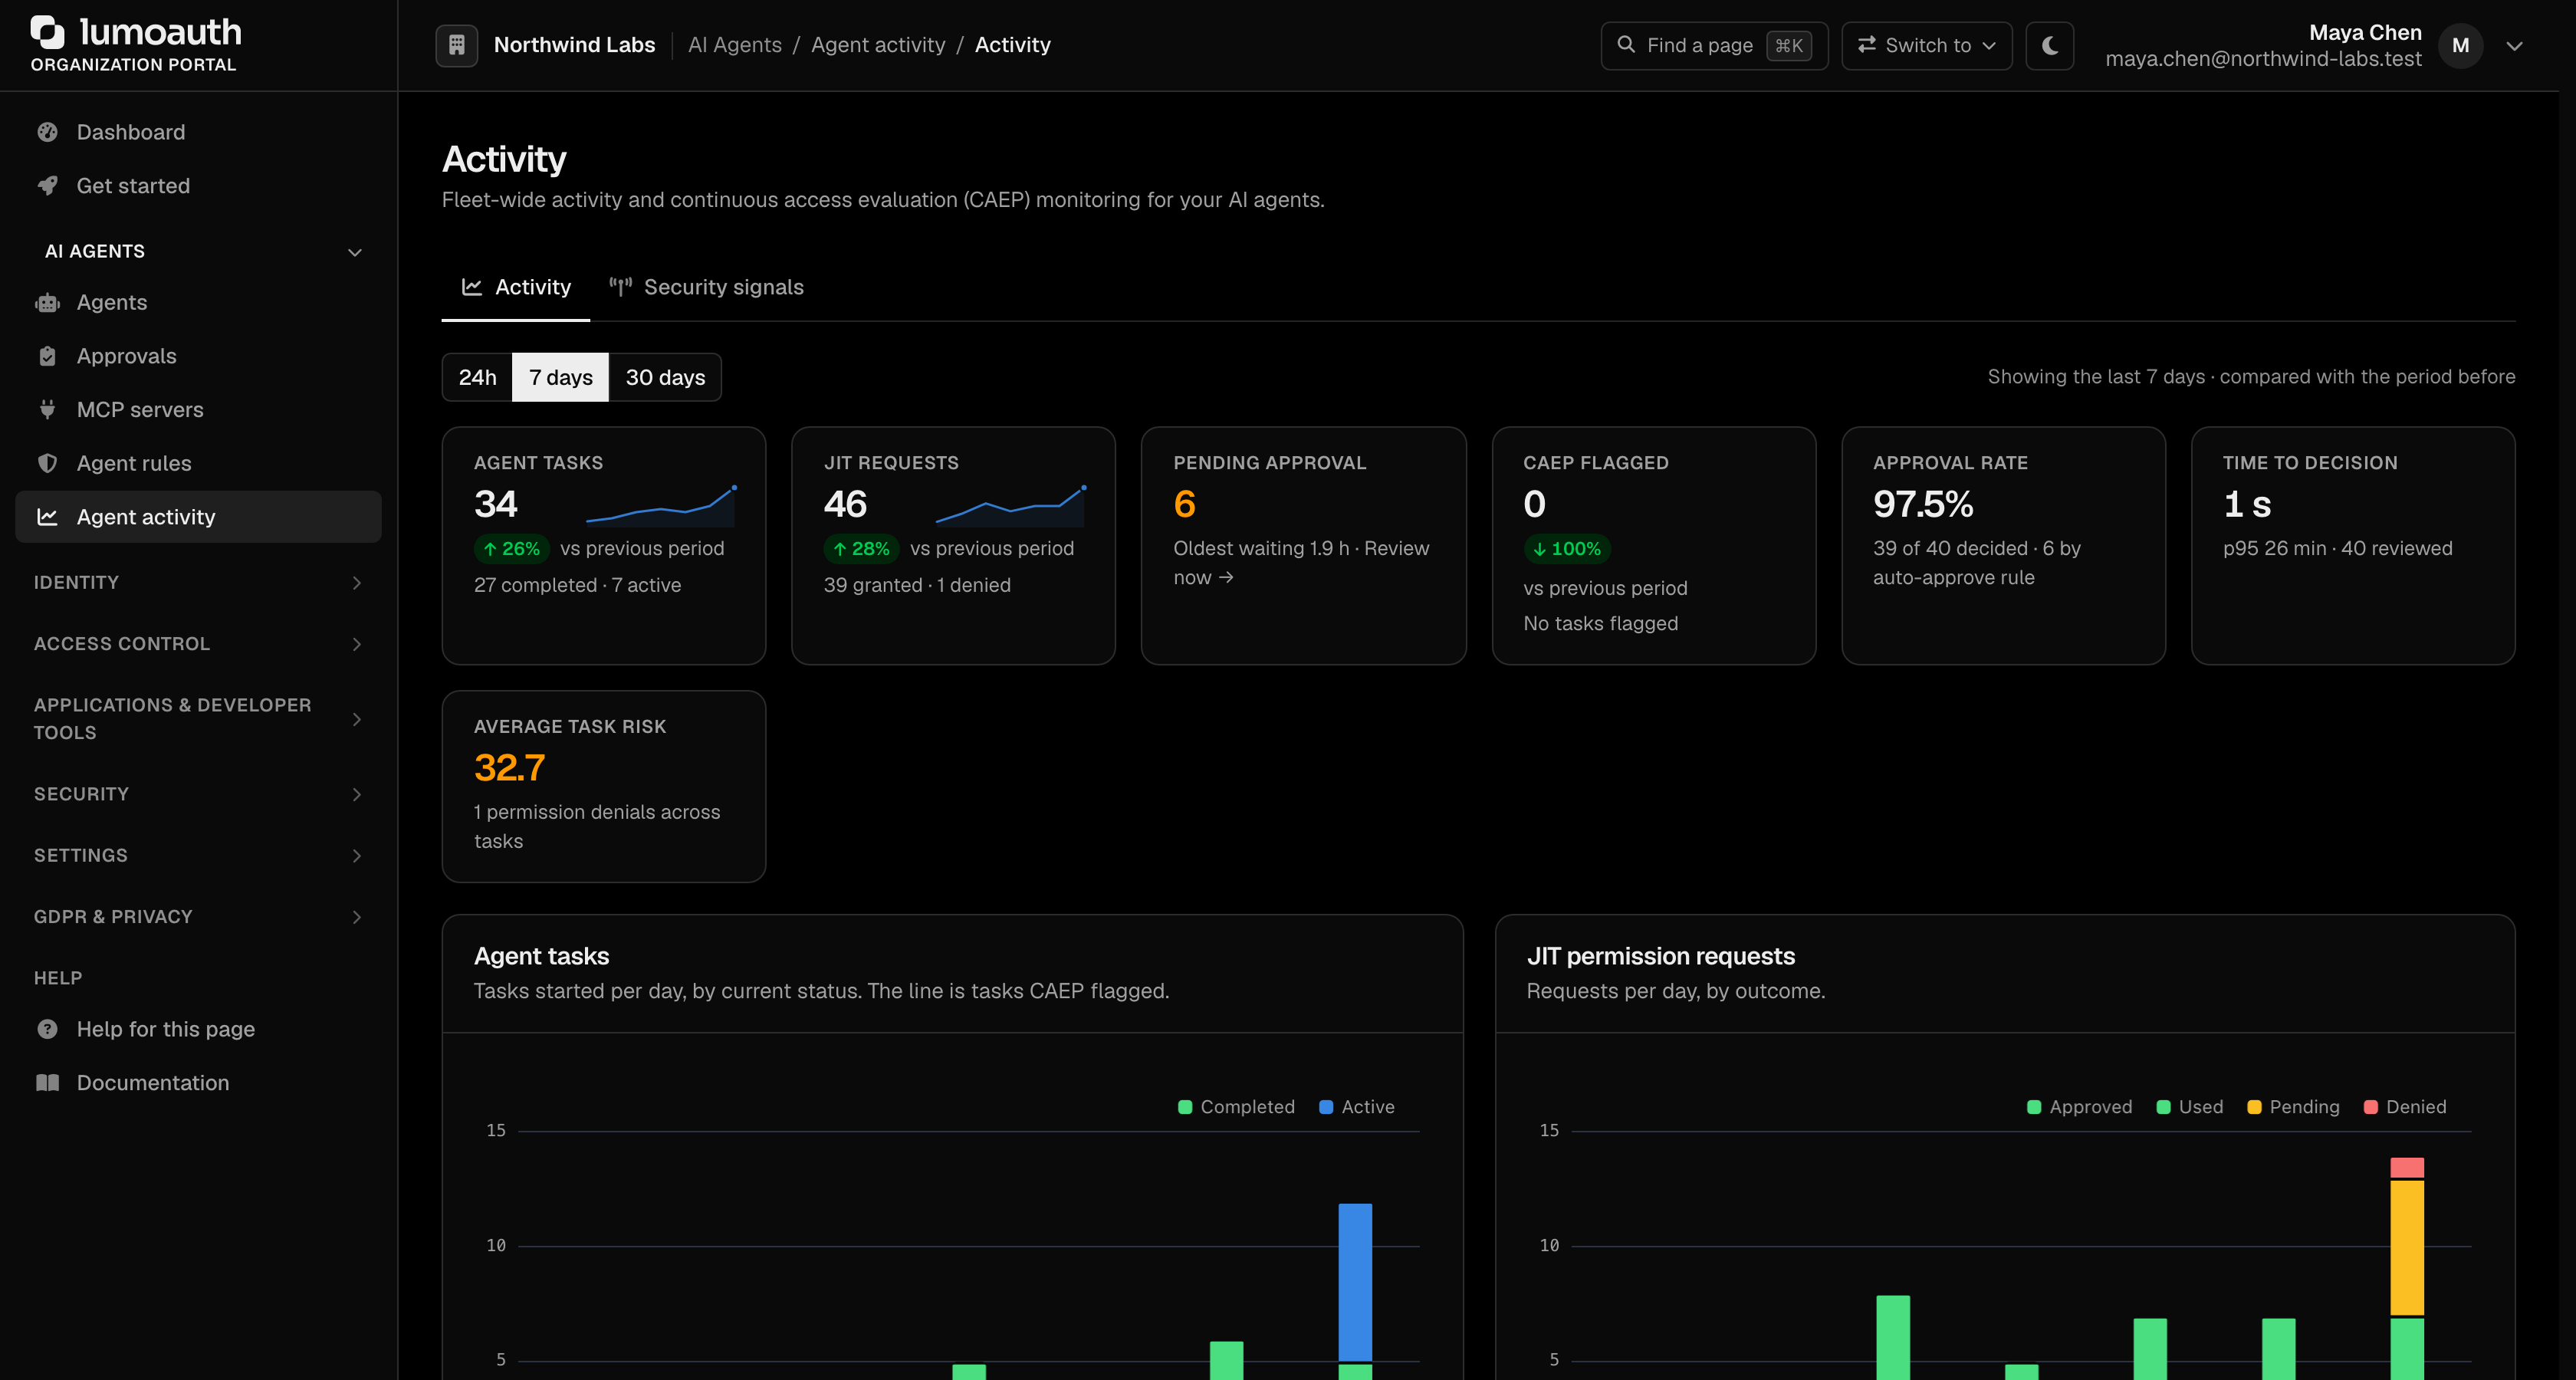Collapse the AI Agents sidebar section
2576x1380 pixels.
[x=198, y=251]
